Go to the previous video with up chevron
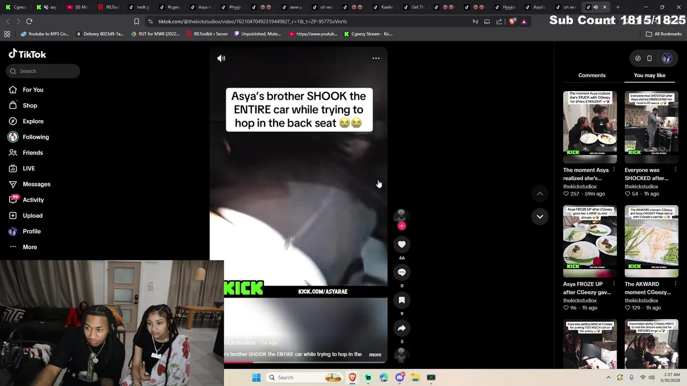Image resolution: width=687 pixels, height=386 pixels. click(540, 194)
